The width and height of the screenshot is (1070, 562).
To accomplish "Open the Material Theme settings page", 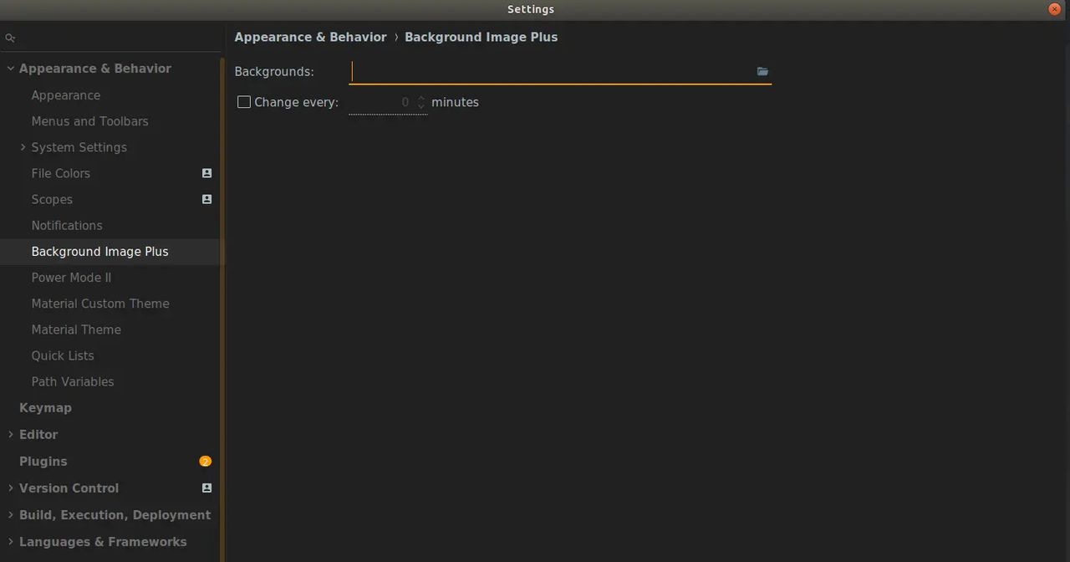I will [x=76, y=330].
